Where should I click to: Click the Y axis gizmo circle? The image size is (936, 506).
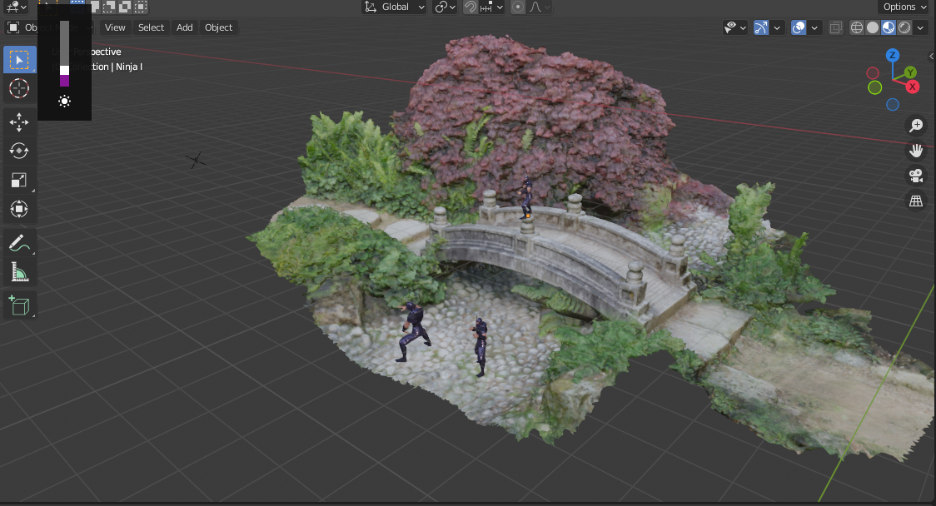coord(910,72)
